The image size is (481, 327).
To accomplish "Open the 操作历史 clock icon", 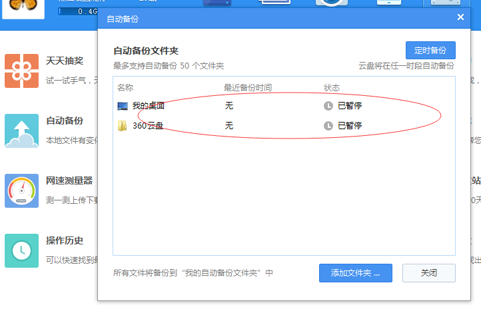I will click(x=21, y=250).
